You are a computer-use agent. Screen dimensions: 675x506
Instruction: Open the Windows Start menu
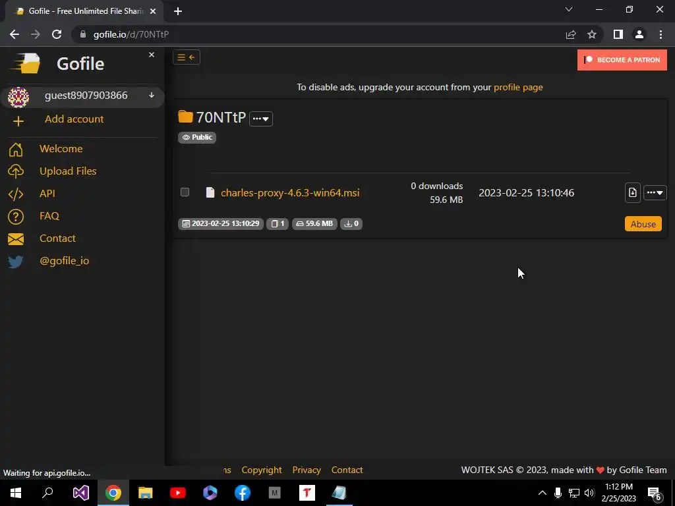[16, 493]
